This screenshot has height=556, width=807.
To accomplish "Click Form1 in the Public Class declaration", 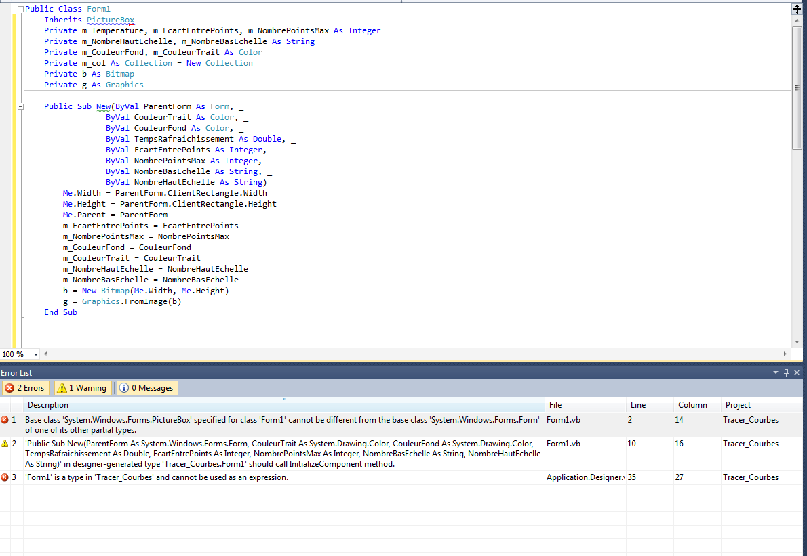I will (98, 9).
